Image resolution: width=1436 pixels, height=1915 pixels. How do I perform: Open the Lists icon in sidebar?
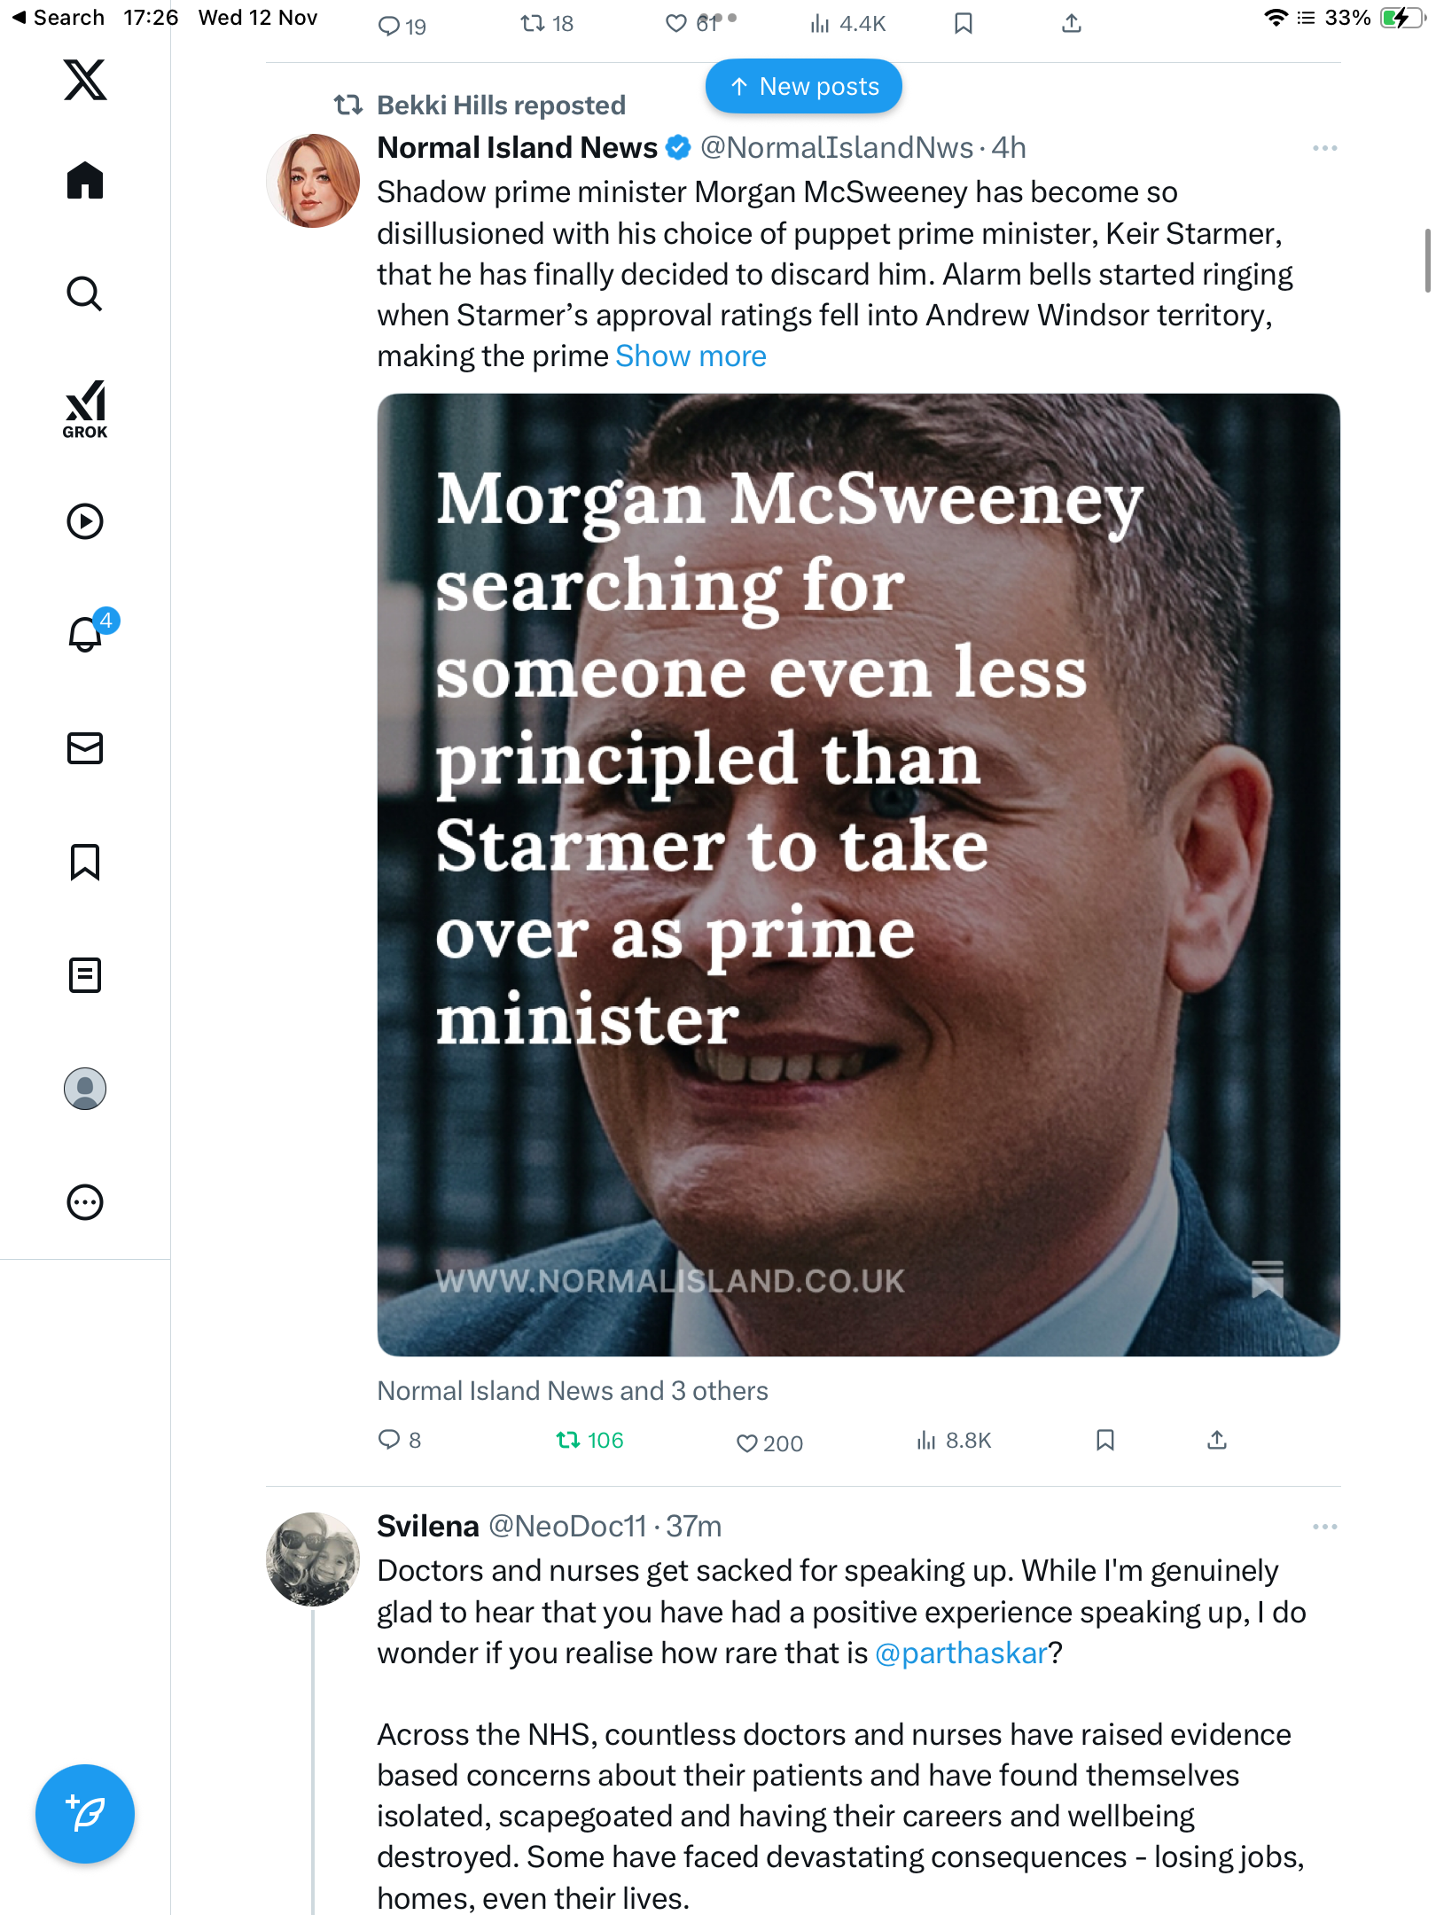coord(85,975)
